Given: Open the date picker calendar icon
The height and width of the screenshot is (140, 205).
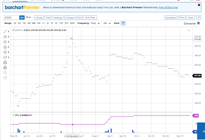Looking at the screenshot, I should (x=123, y=23).
